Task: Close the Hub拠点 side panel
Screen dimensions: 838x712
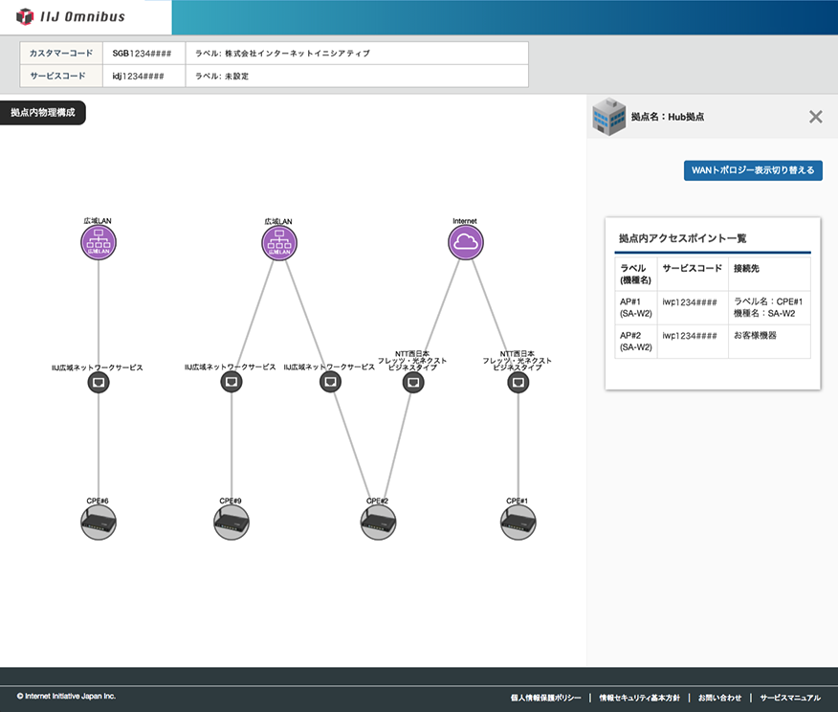Action: [x=815, y=117]
